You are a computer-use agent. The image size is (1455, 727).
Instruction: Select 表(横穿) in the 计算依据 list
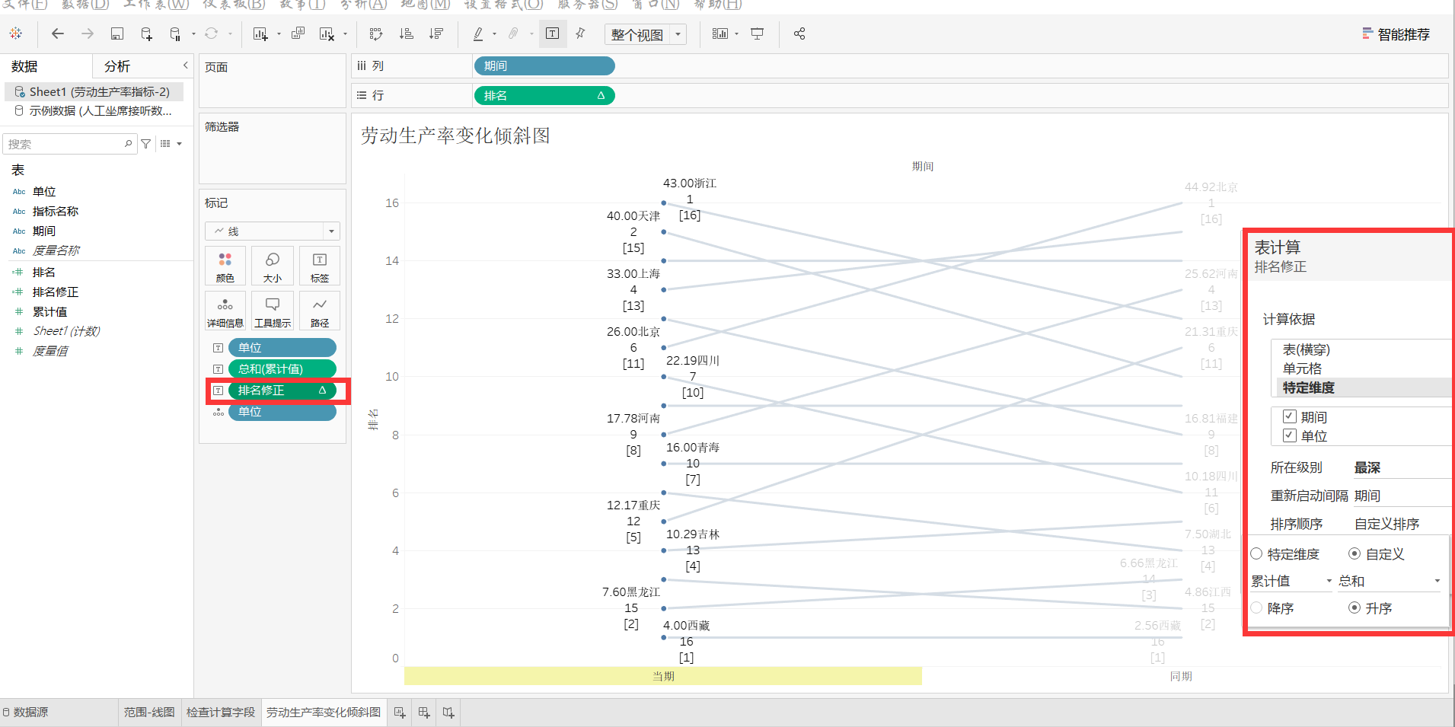click(1306, 349)
